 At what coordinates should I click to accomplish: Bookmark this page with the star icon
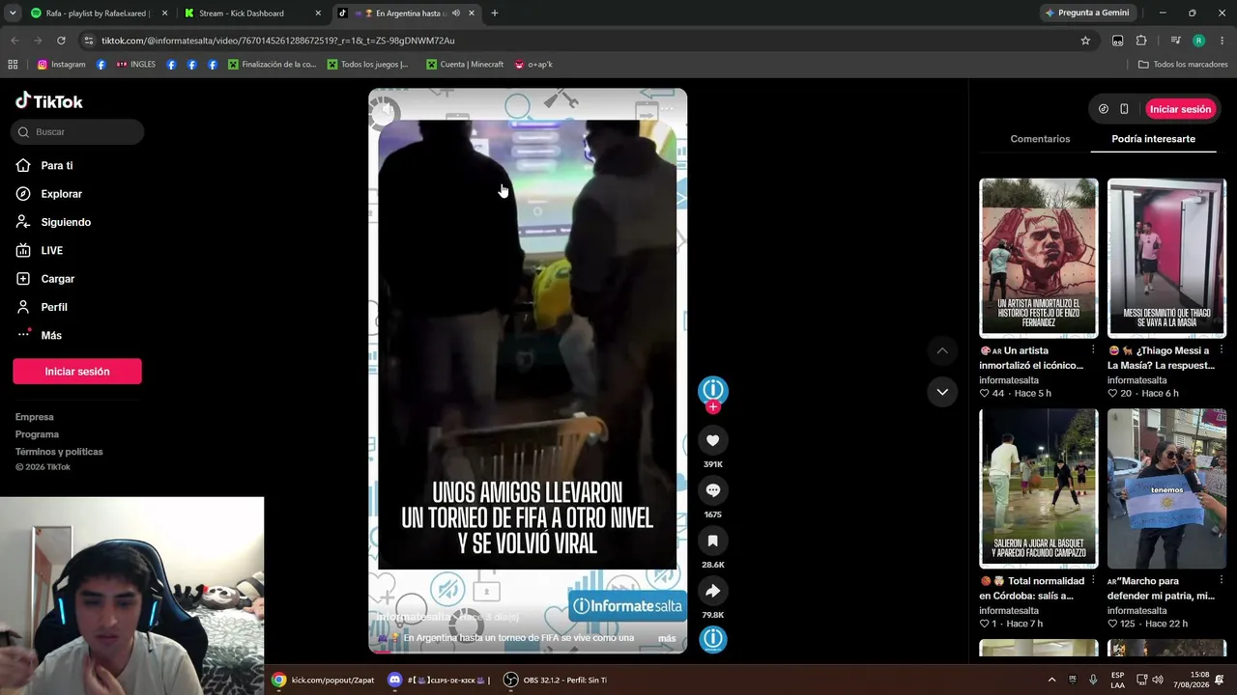pos(1085,41)
